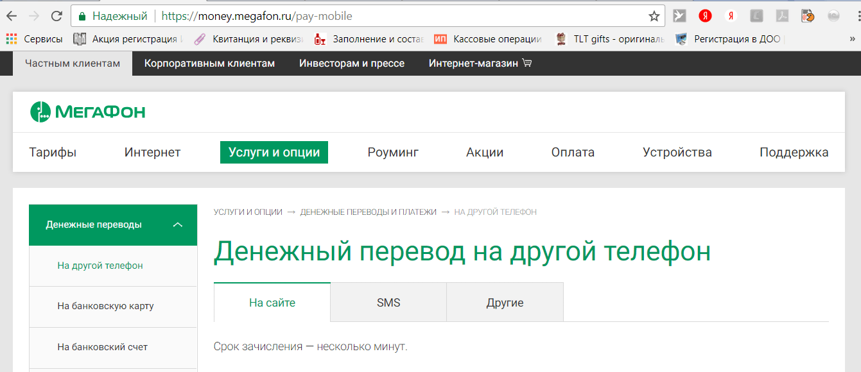Switch to the SMS tab
Viewport: 861px width, 372px height.
388,303
